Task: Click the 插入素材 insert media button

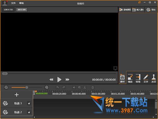Action: [138, 10]
